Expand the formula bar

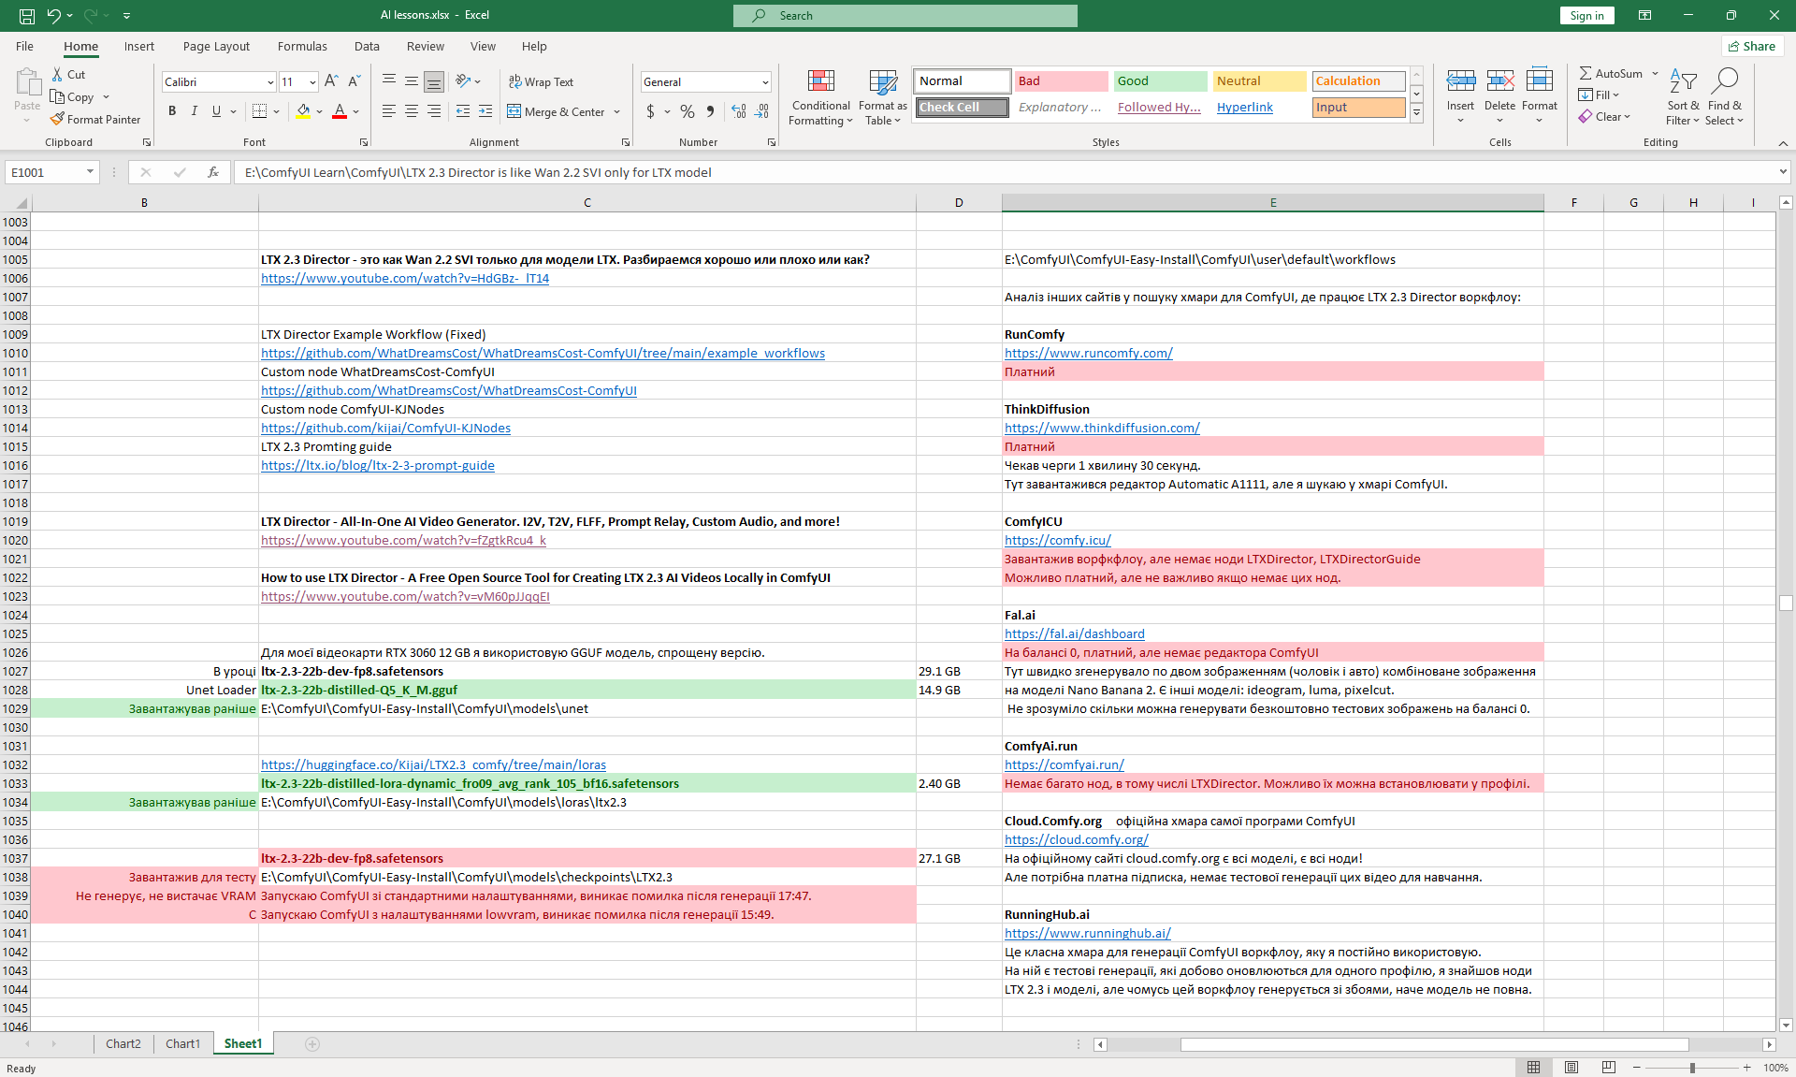1783,172
